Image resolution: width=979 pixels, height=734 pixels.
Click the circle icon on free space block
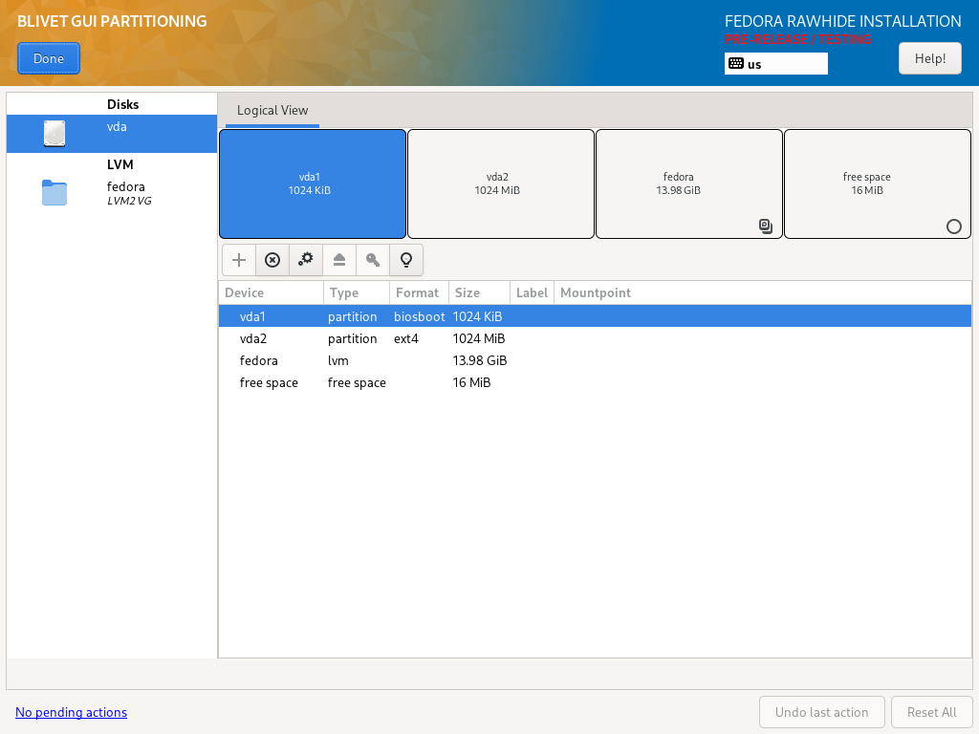(x=954, y=227)
